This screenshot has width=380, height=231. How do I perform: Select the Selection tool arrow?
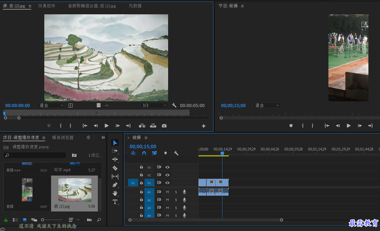coord(115,143)
